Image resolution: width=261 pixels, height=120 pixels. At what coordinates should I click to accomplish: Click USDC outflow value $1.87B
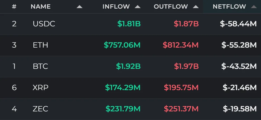click(x=186, y=24)
